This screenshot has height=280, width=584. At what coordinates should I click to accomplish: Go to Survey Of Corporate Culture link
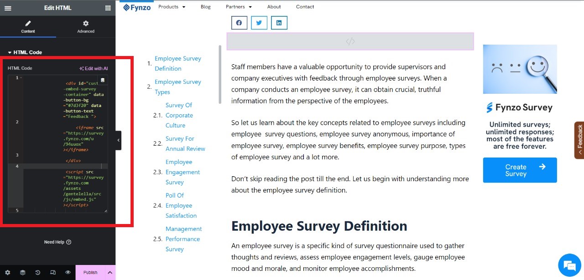pos(179,115)
